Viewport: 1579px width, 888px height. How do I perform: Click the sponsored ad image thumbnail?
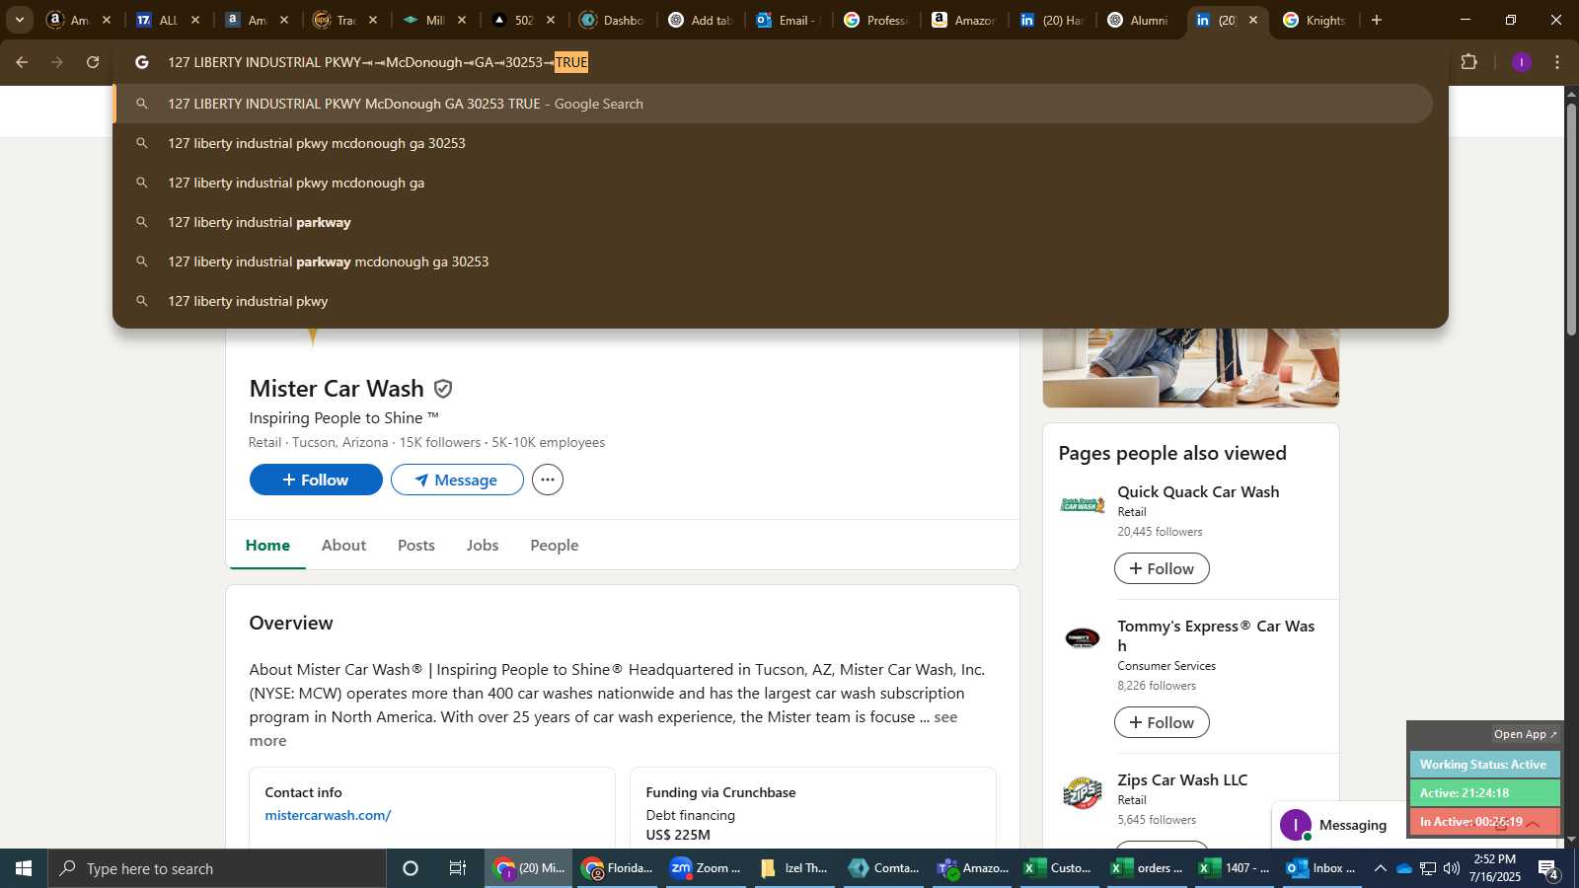1191,367
